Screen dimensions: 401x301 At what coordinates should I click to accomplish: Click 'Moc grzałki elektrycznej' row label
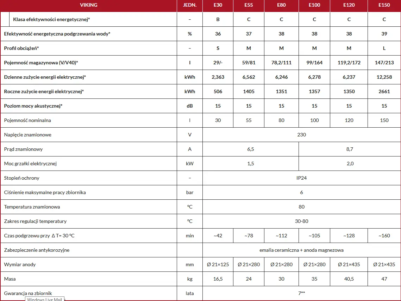coord(30,164)
